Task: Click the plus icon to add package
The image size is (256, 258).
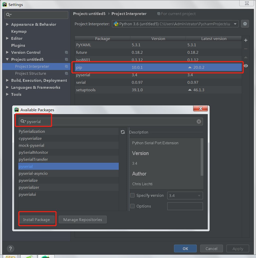Action: [x=246, y=40]
